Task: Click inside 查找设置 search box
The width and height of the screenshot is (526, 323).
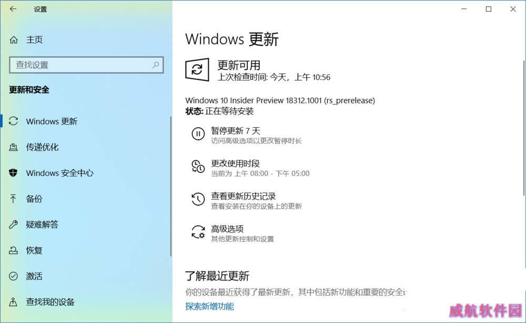Action: [x=86, y=65]
